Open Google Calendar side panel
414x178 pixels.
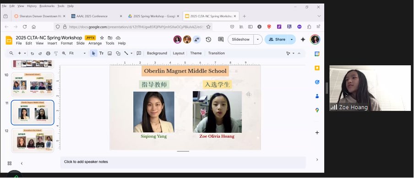coord(317,54)
